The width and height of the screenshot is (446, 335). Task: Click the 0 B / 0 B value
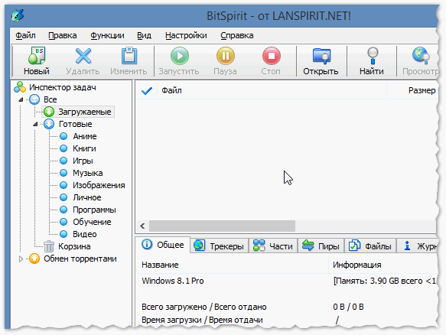click(x=348, y=307)
